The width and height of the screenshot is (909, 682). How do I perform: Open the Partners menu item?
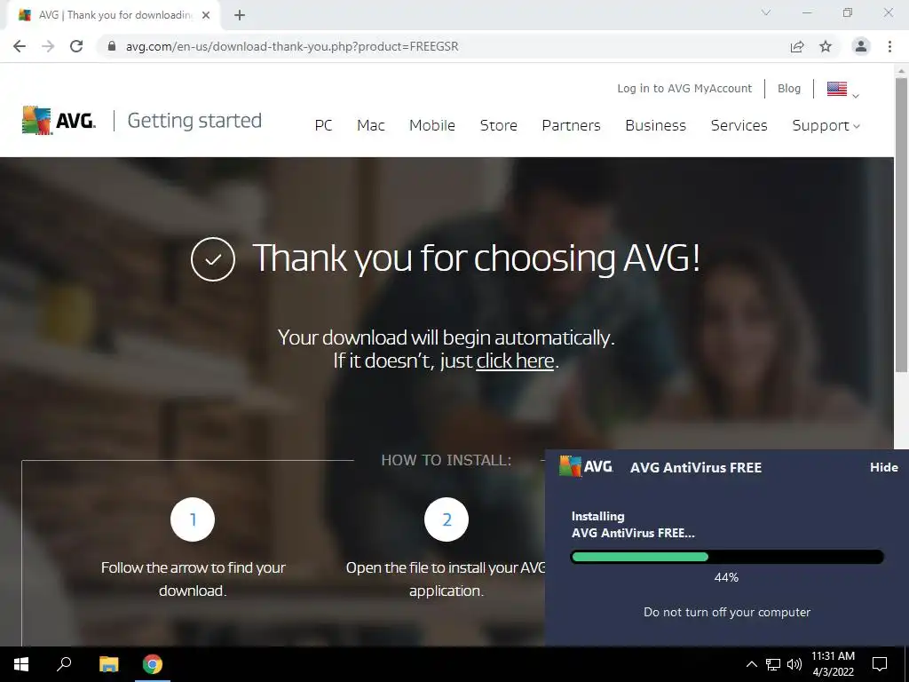(x=571, y=125)
